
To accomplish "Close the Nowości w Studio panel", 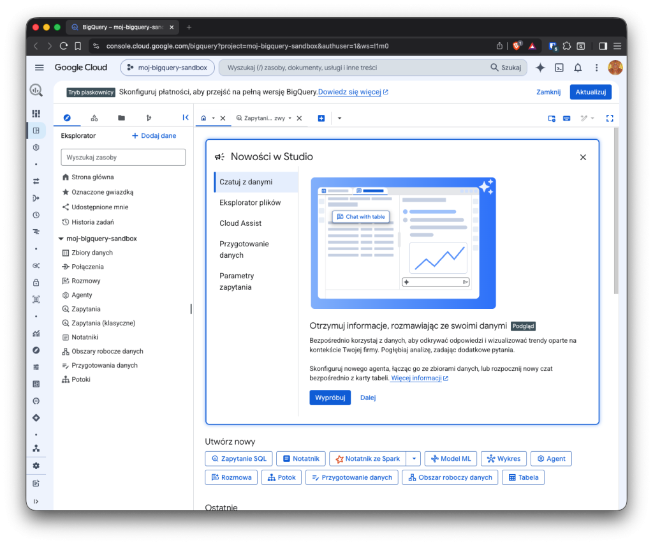I will (x=583, y=157).
